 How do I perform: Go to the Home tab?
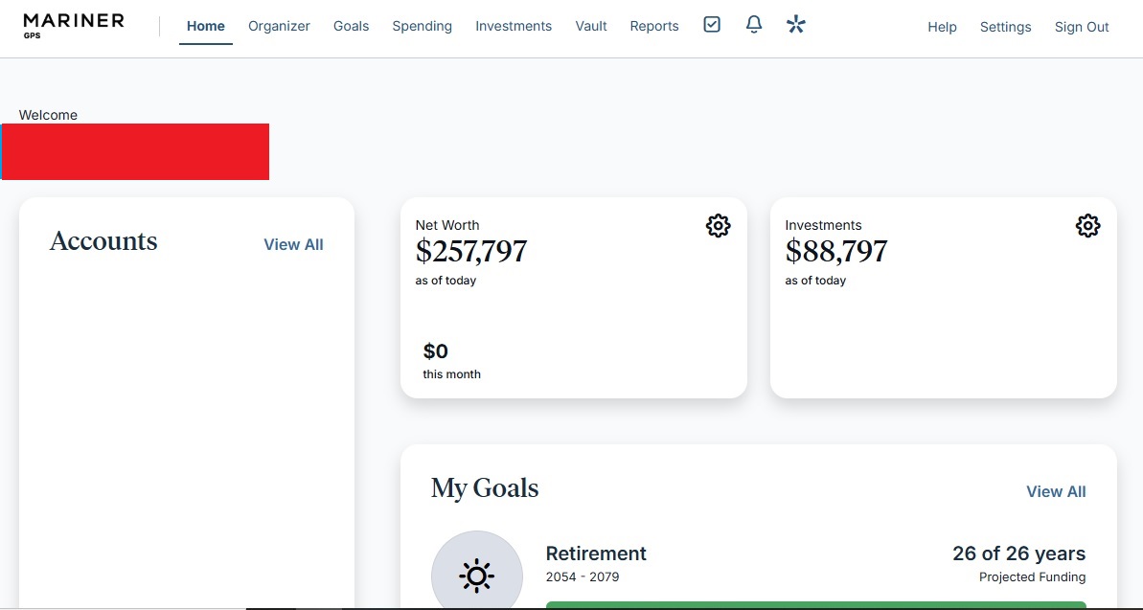(x=206, y=26)
